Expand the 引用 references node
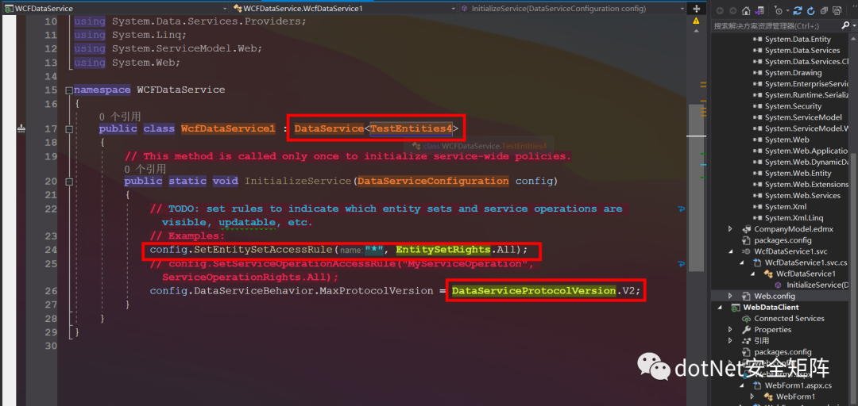Image resolution: width=858 pixels, height=406 pixels. [730, 340]
